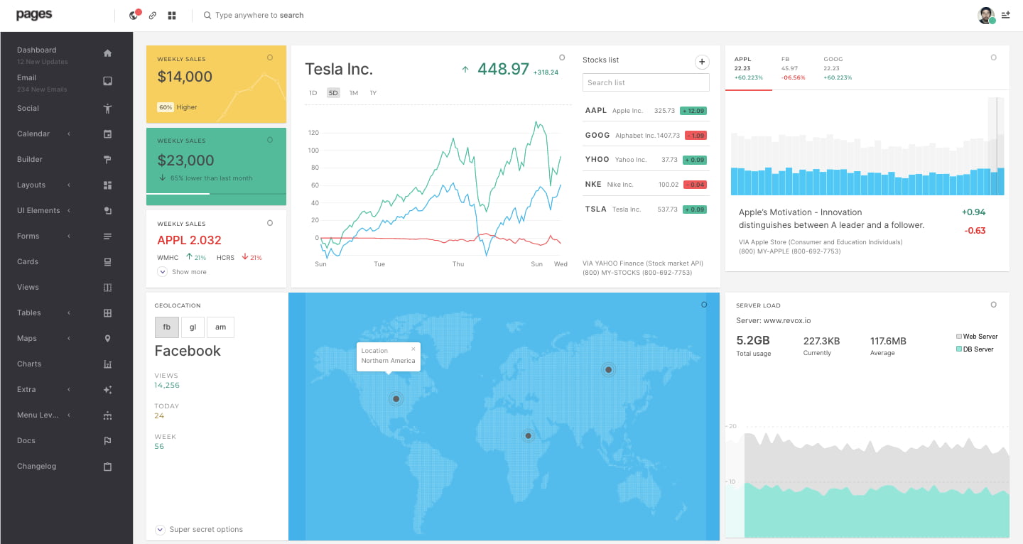
Task: Click the plus icon to add a stock
Action: 702,62
